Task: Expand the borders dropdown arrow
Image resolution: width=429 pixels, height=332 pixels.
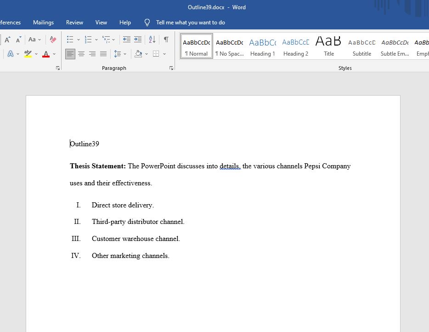Action: (164, 54)
